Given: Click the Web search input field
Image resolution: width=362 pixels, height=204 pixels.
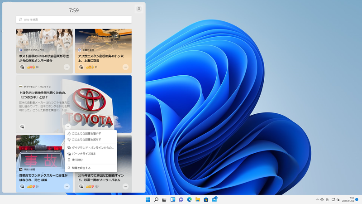Looking at the screenshot, I should [x=74, y=19].
